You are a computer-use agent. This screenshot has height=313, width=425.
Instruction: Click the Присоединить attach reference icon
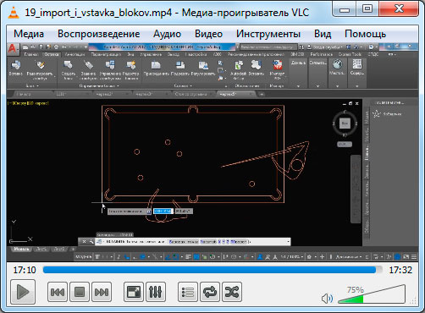click(156, 69)
